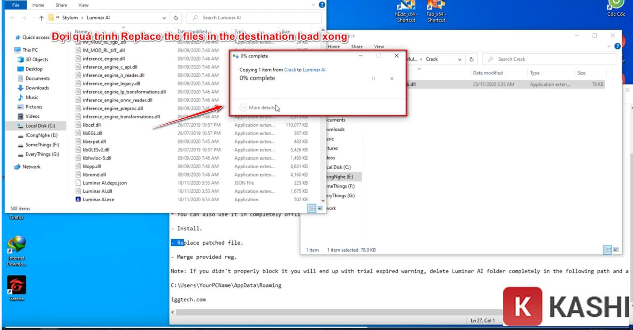Click the Luminar AI link in the copy dialog

coord(314,69)
